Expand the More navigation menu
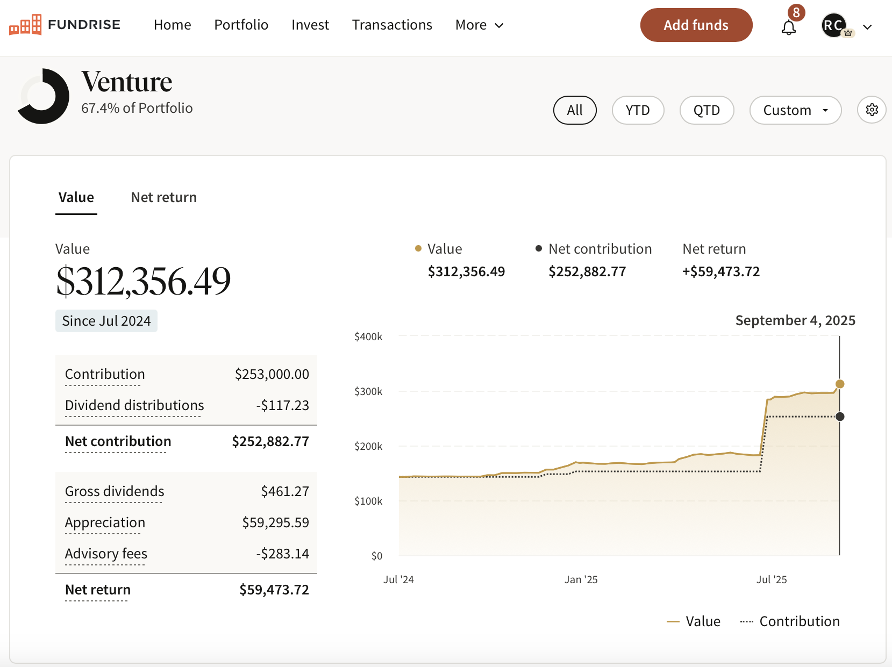Screen dimensions: 892x667 pos(479,25)
